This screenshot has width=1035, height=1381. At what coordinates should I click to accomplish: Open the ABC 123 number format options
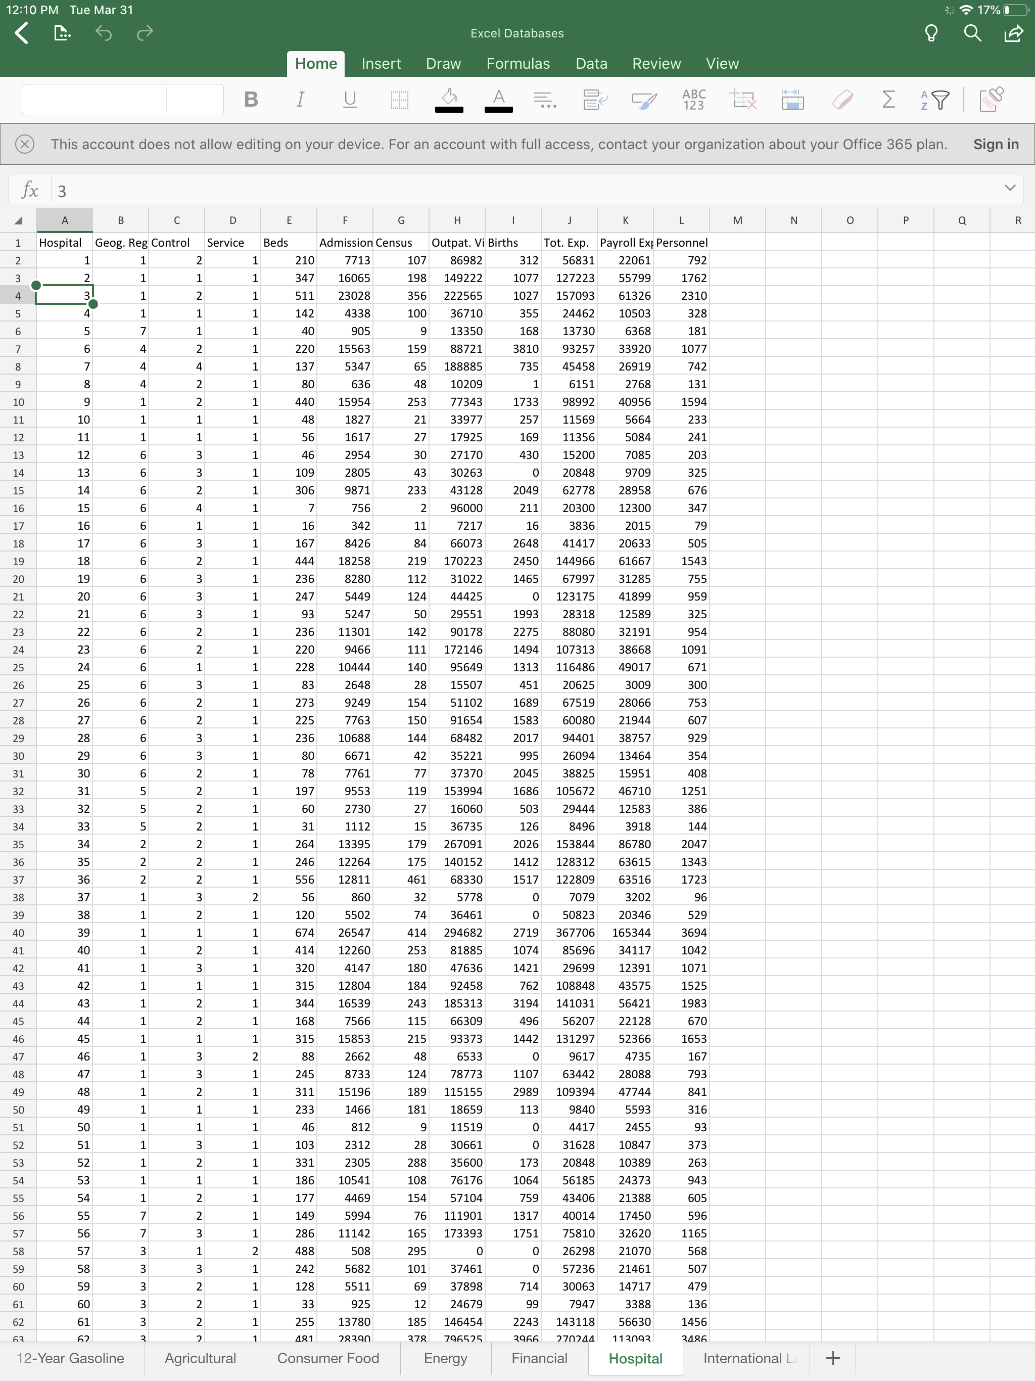tap(693, 99)
